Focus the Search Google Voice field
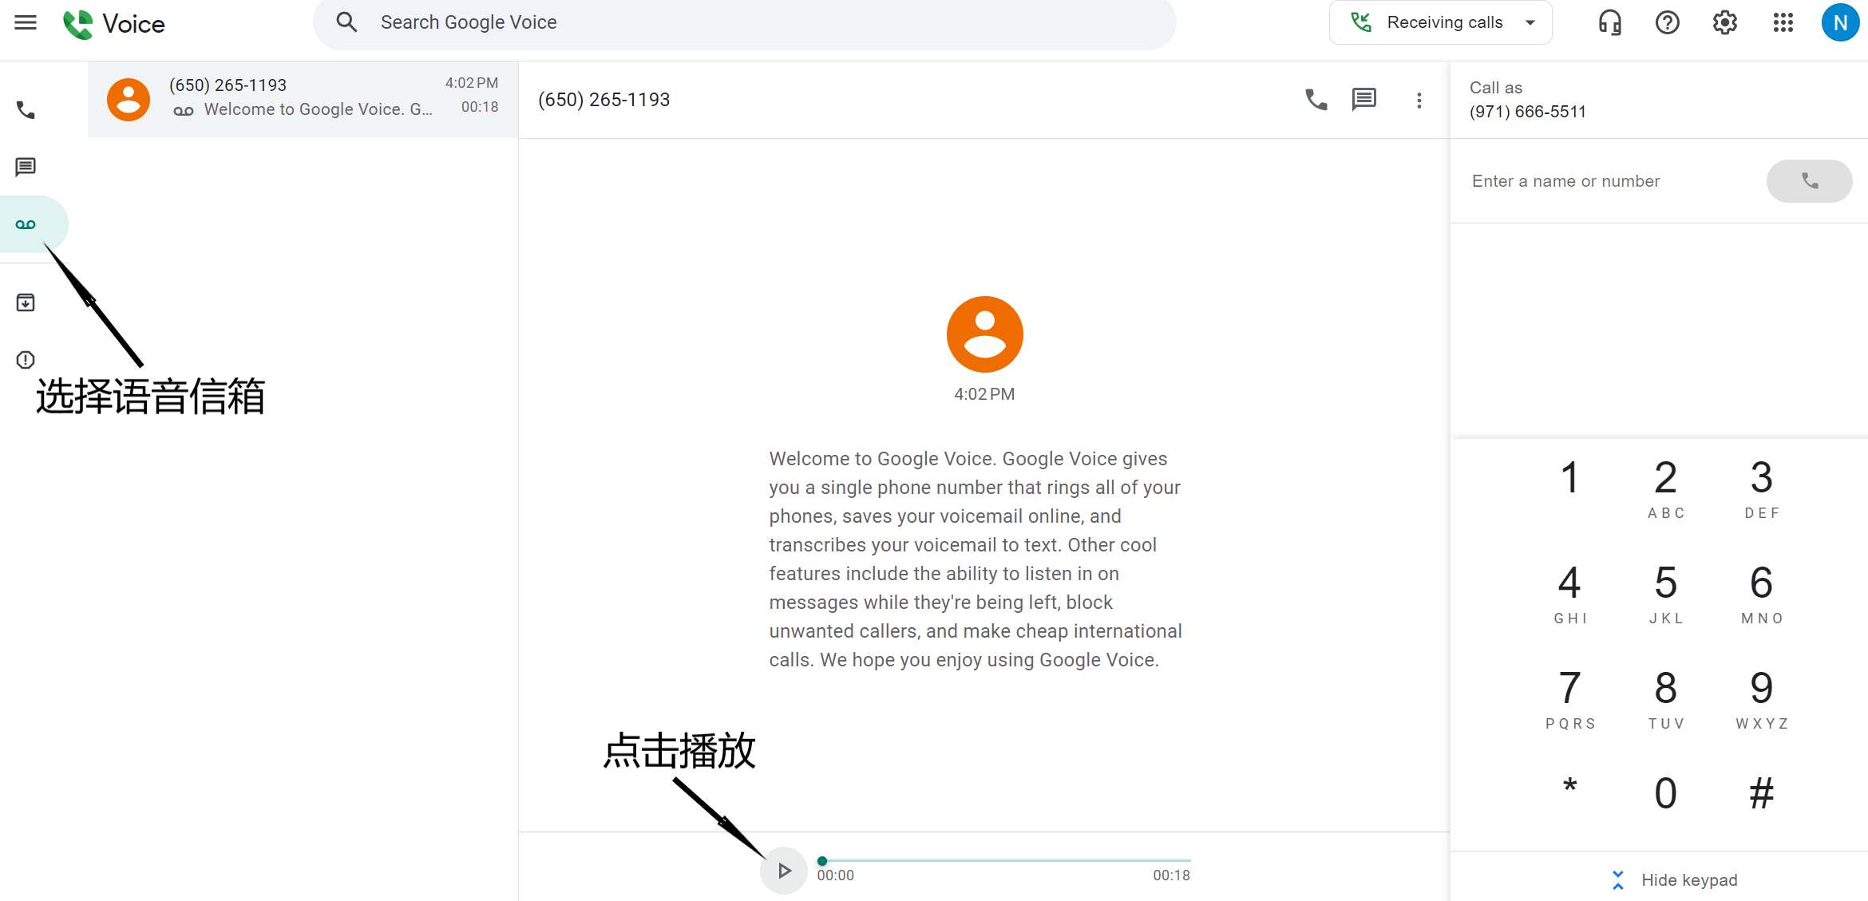 pos(744,22)
